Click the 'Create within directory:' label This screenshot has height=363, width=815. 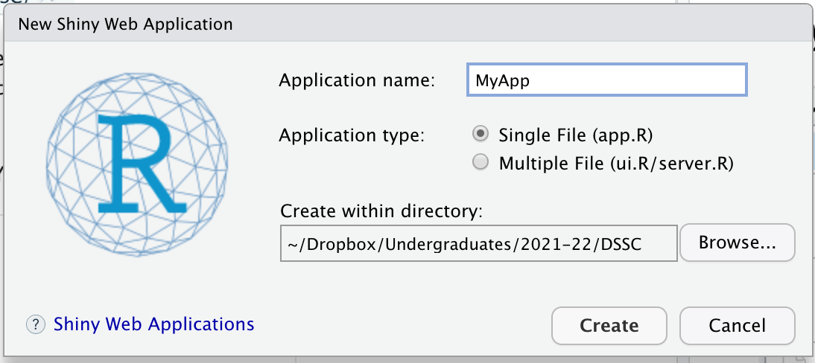click(381, 211)
